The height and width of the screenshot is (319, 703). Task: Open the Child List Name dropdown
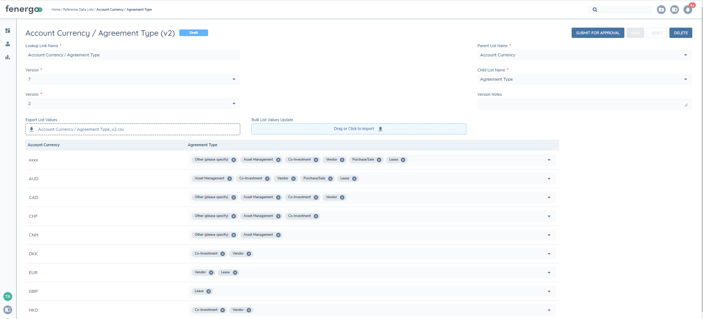coord(585,79)
